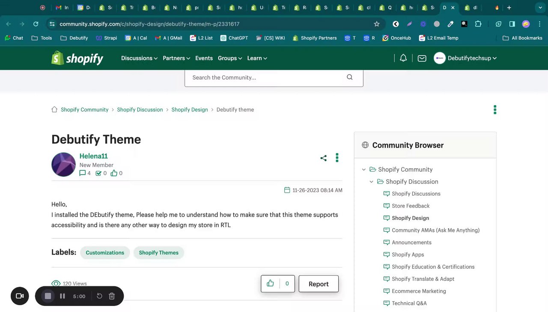This screenshot has width=548, height=312.
Task: Open the Groups dropdown
Action: [x=230, y=58]
